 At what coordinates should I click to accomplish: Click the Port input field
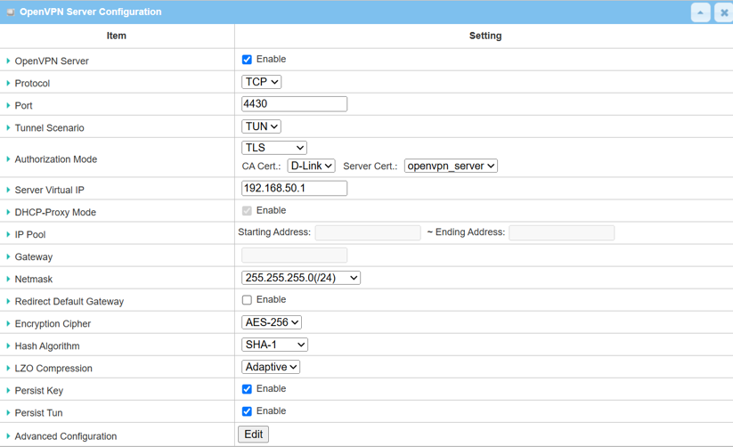294,104
